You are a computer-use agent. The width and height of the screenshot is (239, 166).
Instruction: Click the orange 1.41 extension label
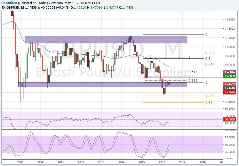tap(209, 102)
